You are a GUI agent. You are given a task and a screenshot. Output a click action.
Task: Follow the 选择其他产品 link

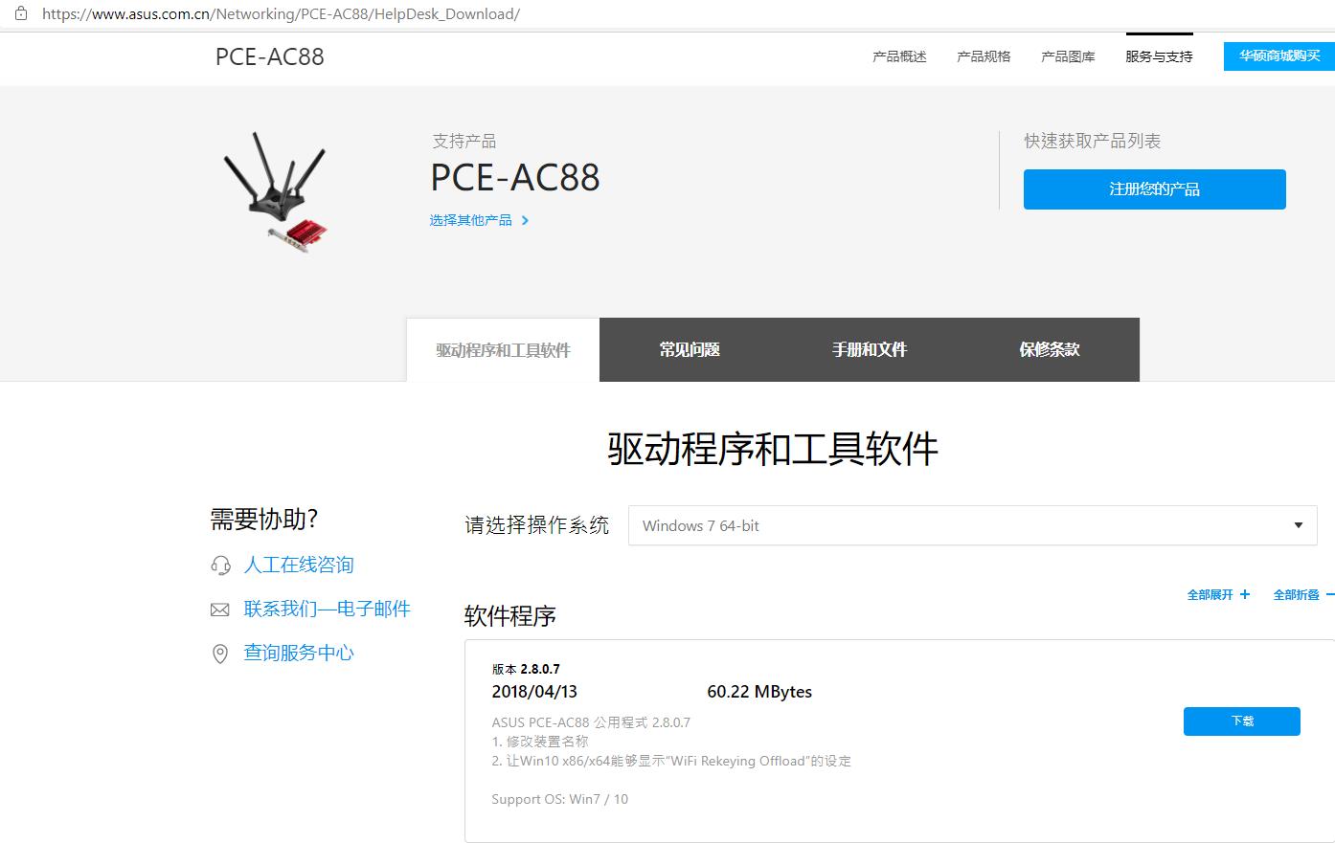pyautogui.click(x=471, y=220)
